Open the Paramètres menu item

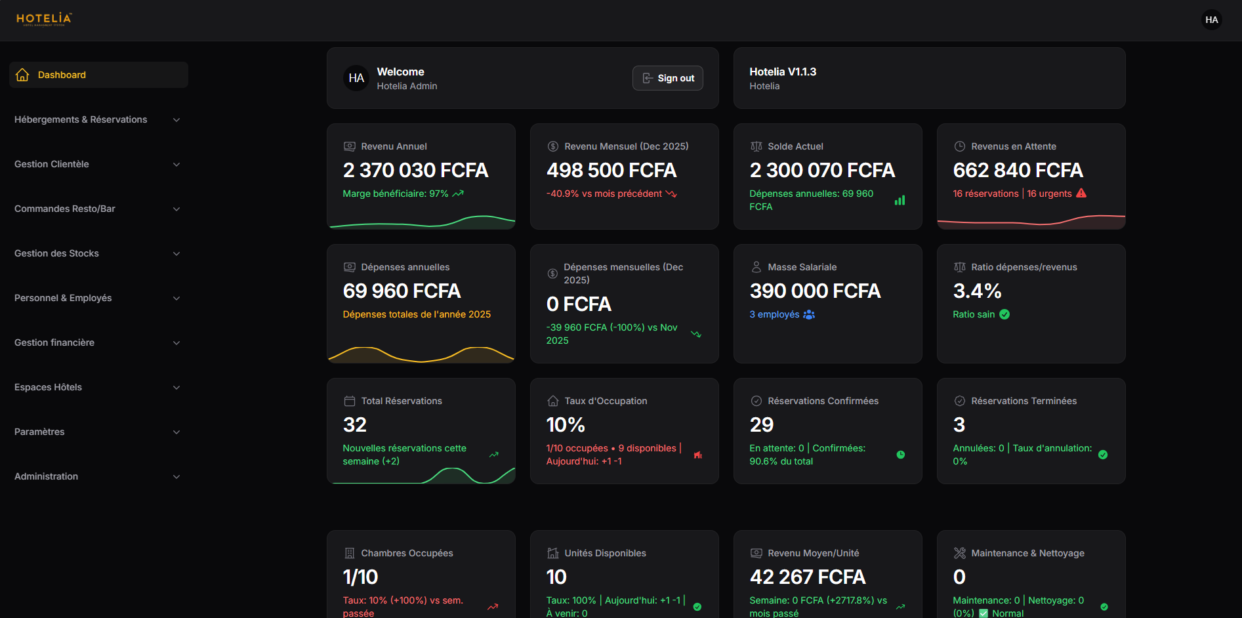[39, 432]
